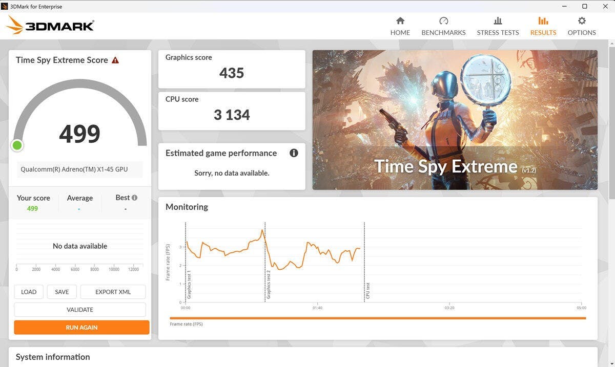Click info icon next to Best

coord(134,198)
